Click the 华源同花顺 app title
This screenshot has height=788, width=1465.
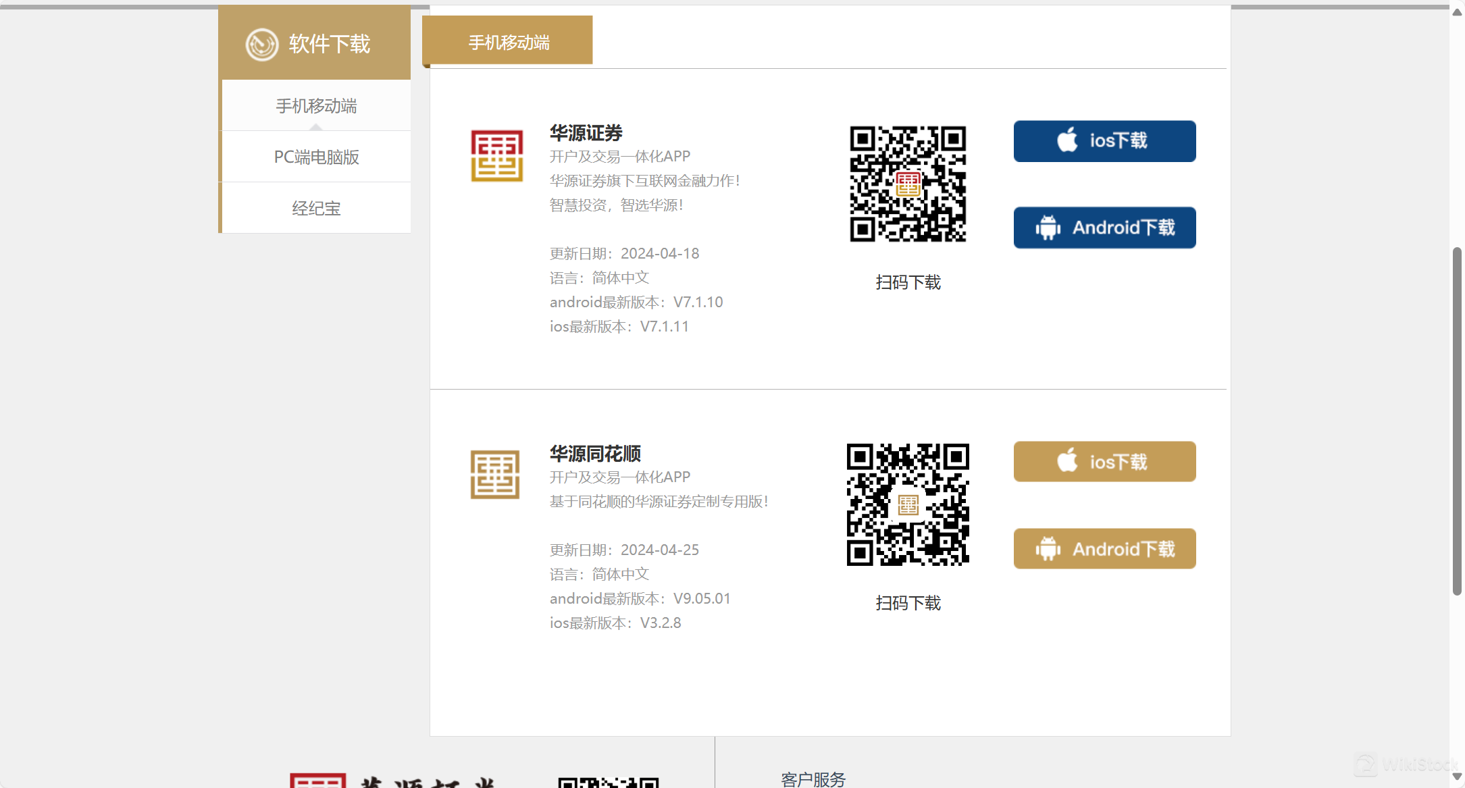point(595,454)
